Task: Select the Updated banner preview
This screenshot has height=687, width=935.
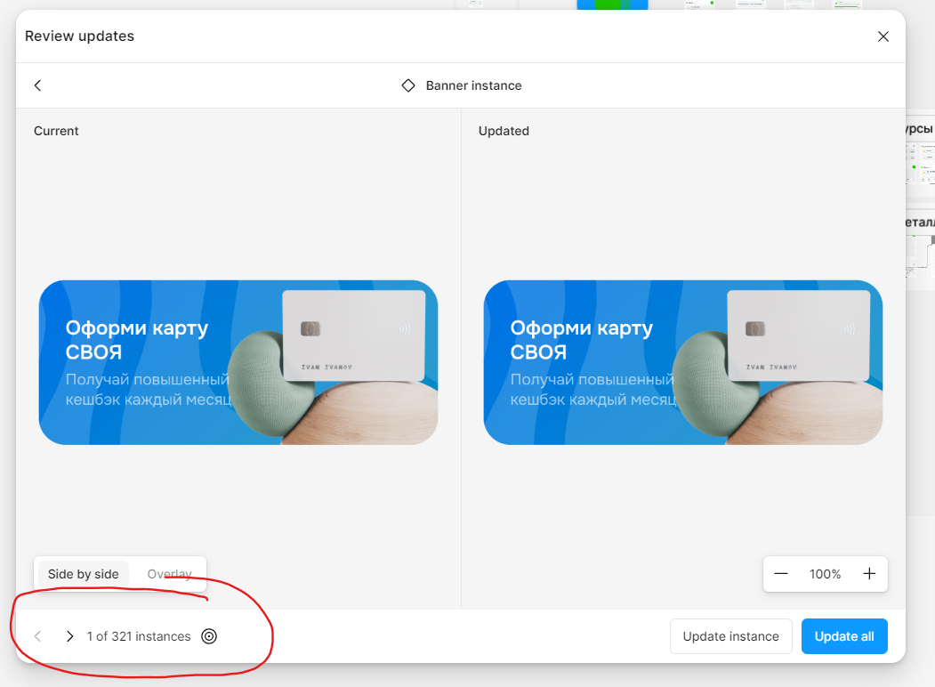Action: click(x=683, y=362)
